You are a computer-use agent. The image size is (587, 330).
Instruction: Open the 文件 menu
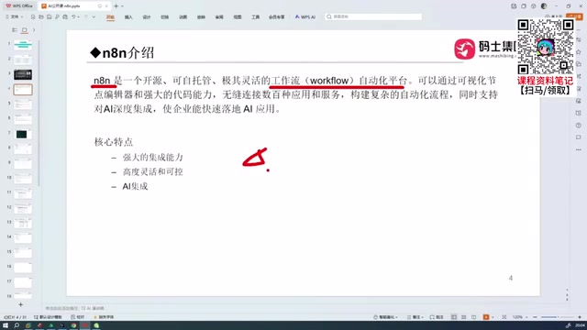14,16
